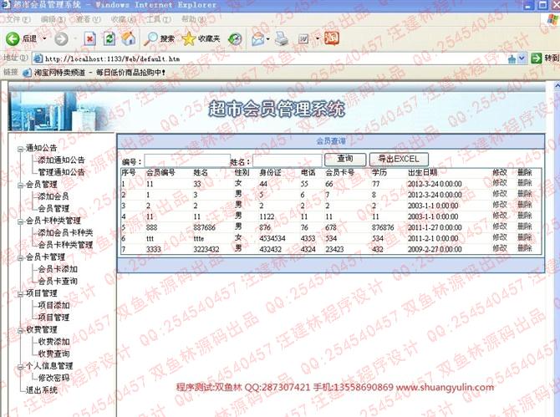
Task: Open 收费添加 in sidebar
Action: (53, 342)
